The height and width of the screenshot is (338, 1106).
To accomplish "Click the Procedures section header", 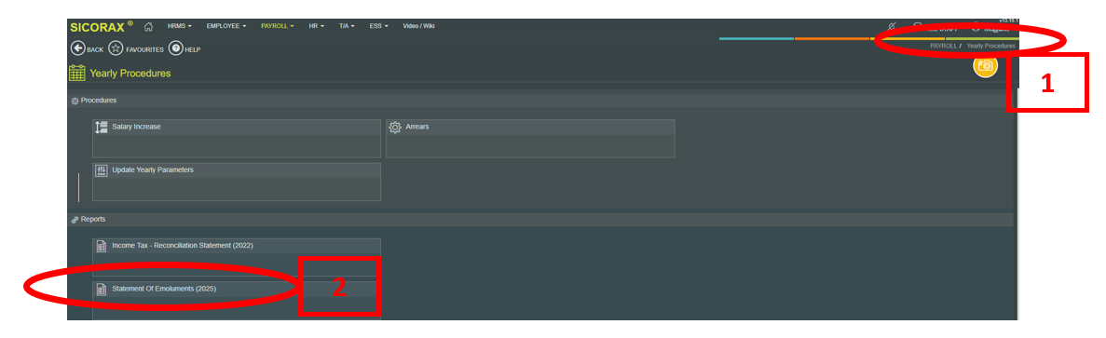I will 541,101.
